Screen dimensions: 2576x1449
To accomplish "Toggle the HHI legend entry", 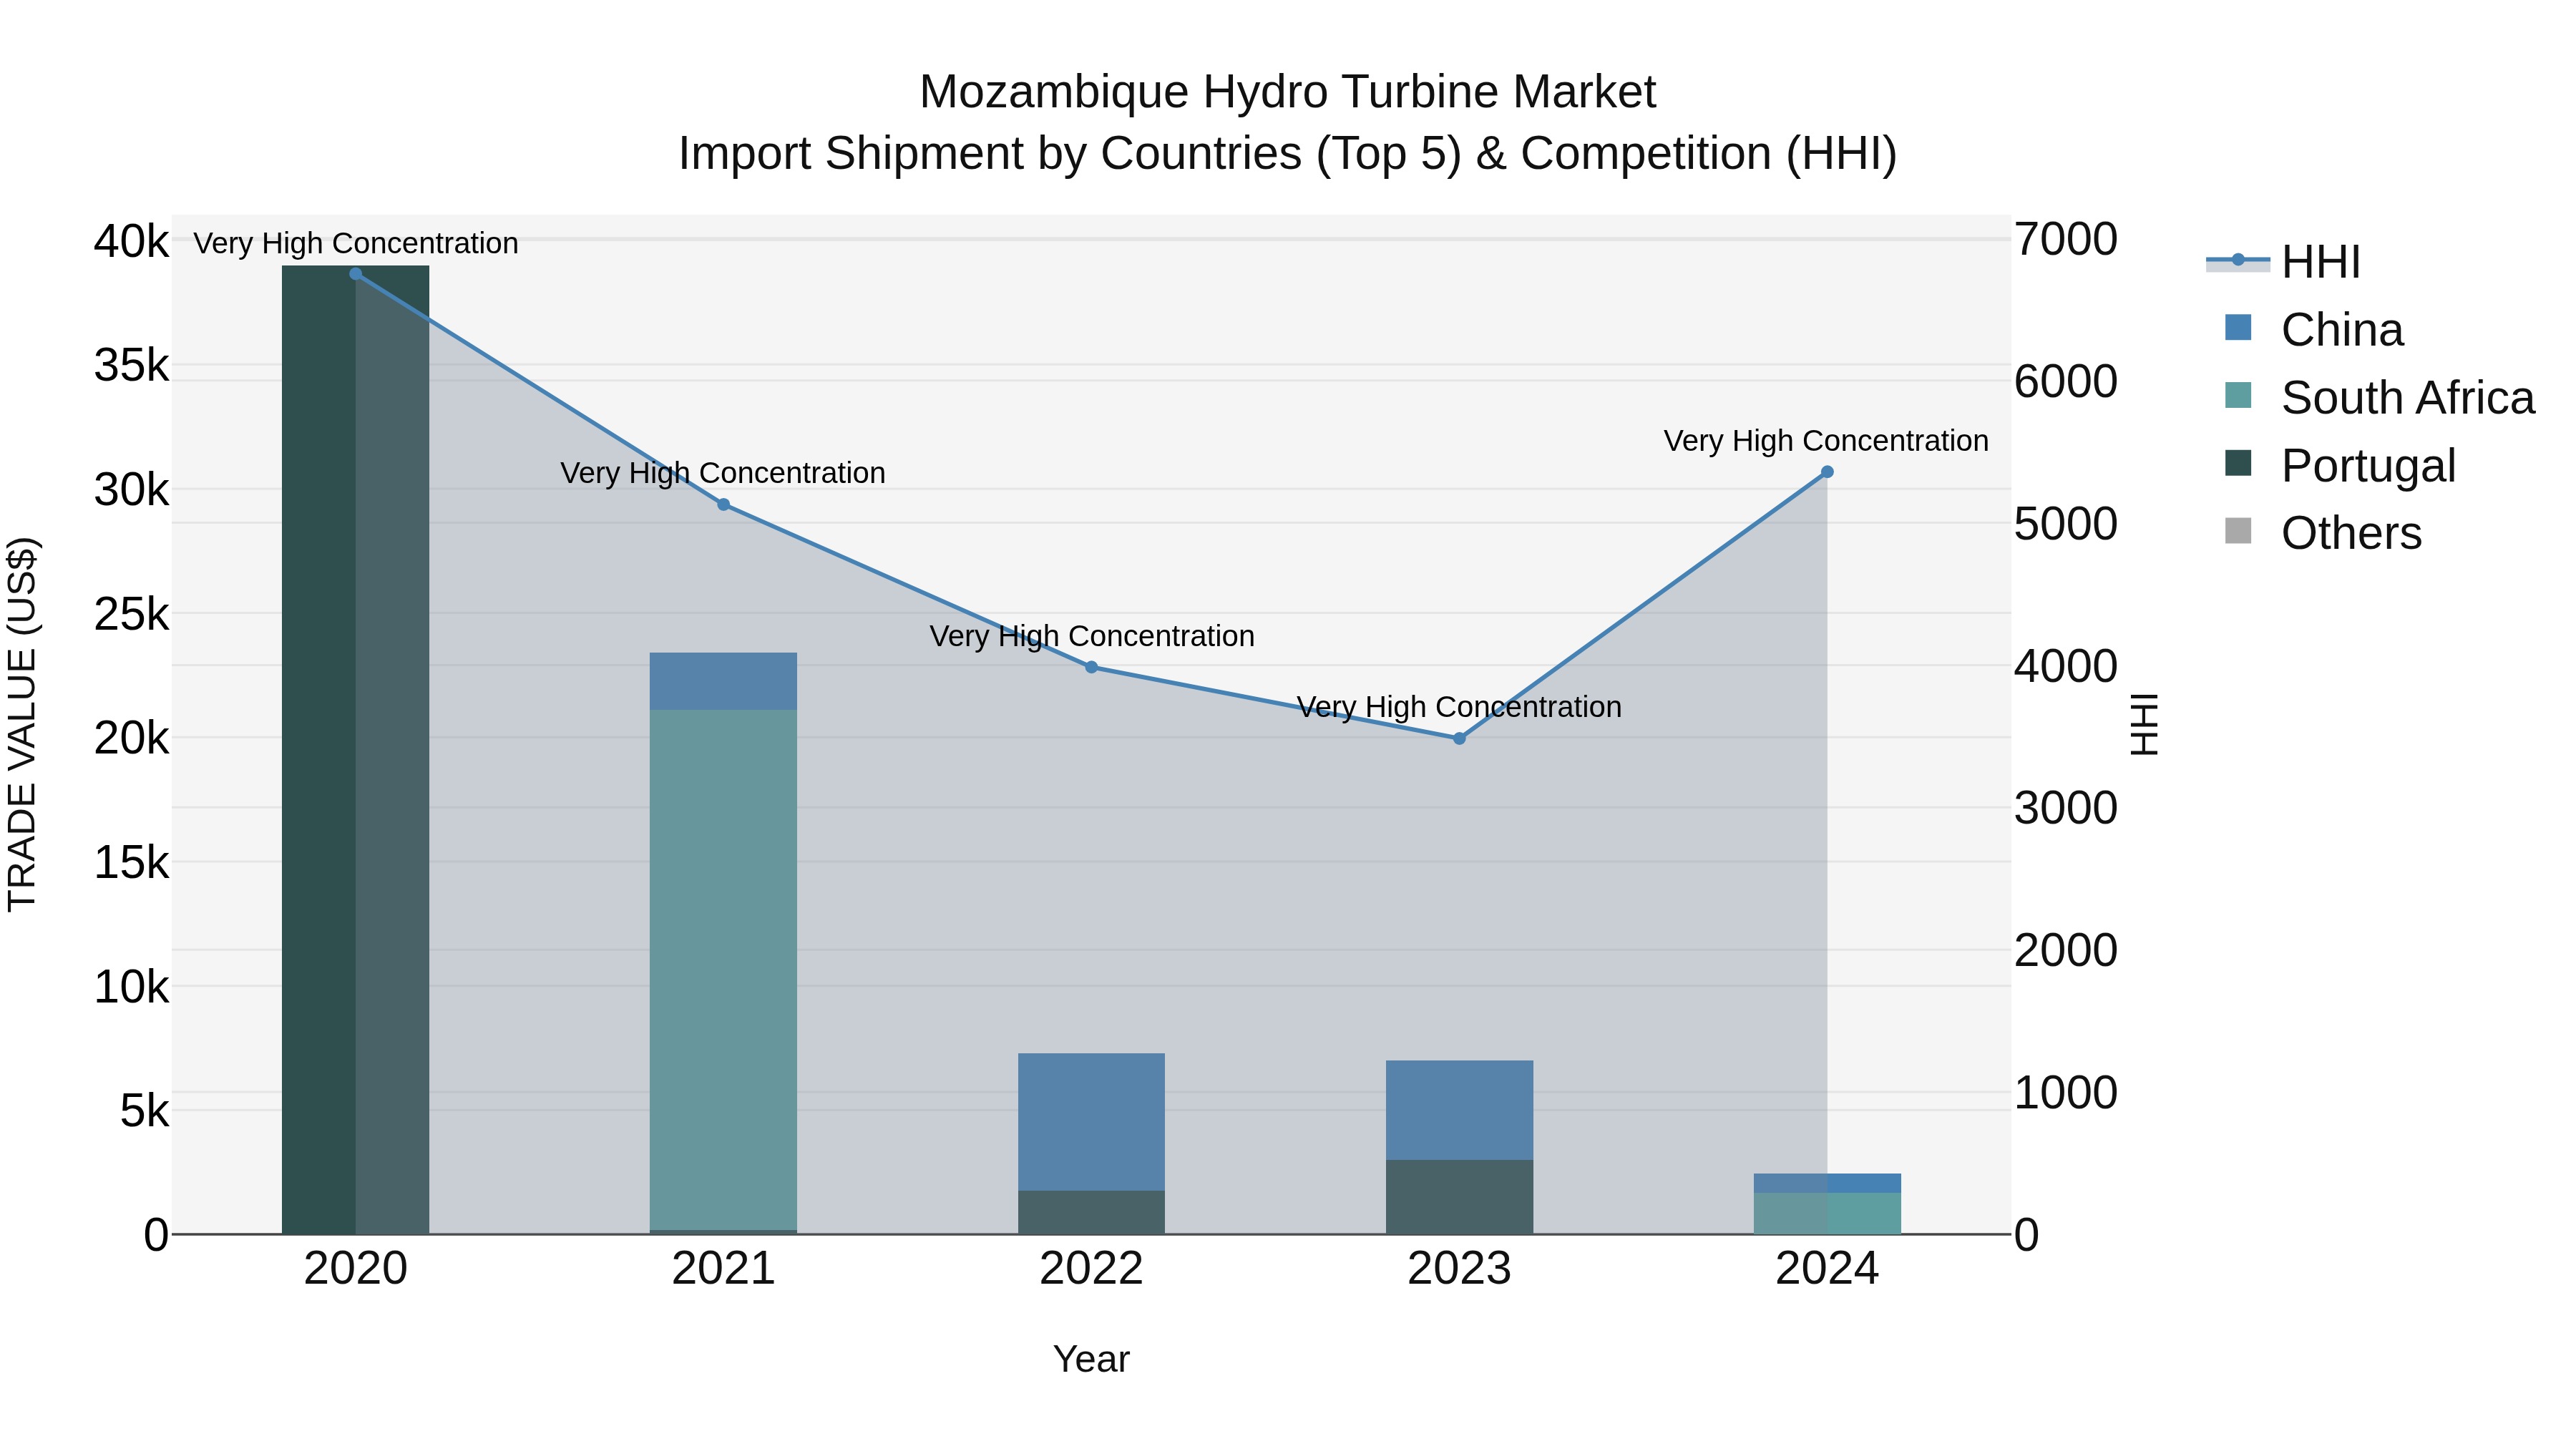I will [2283, 262].
